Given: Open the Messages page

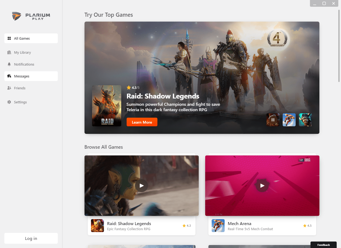Looking at the screenshot, I should (x=31, y=76).
